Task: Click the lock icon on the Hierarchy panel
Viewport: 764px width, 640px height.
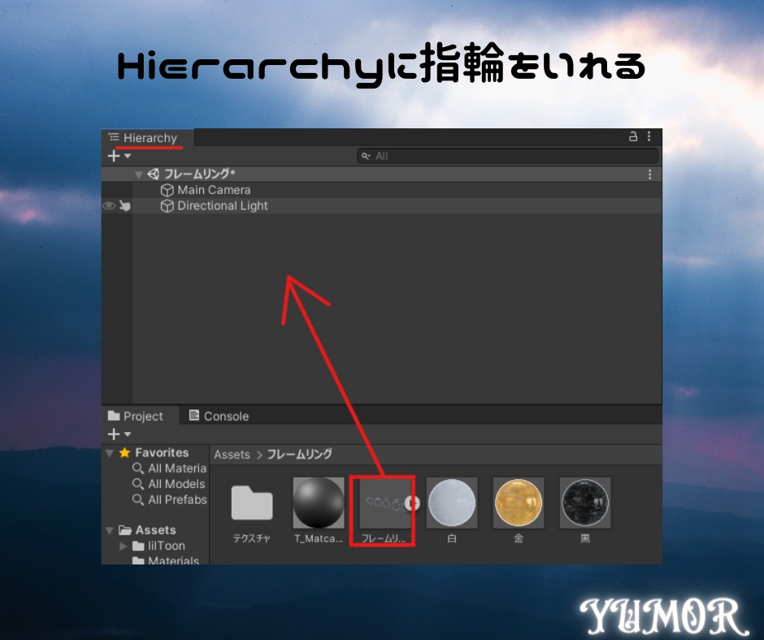Action: [x=632, y=136]
